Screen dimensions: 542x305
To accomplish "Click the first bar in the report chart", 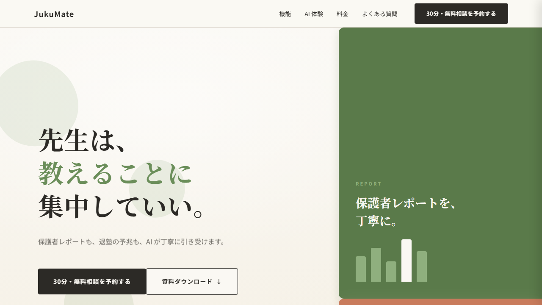I will point(361,269).
